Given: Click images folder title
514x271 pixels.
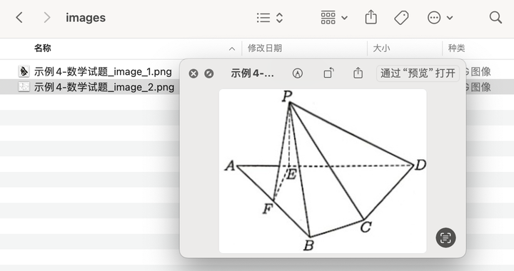Looking at the screenshot, I should [x=86, y=18].
